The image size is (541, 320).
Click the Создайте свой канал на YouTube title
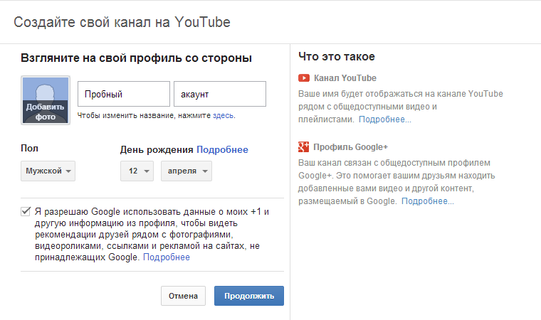tap(122, 23)
